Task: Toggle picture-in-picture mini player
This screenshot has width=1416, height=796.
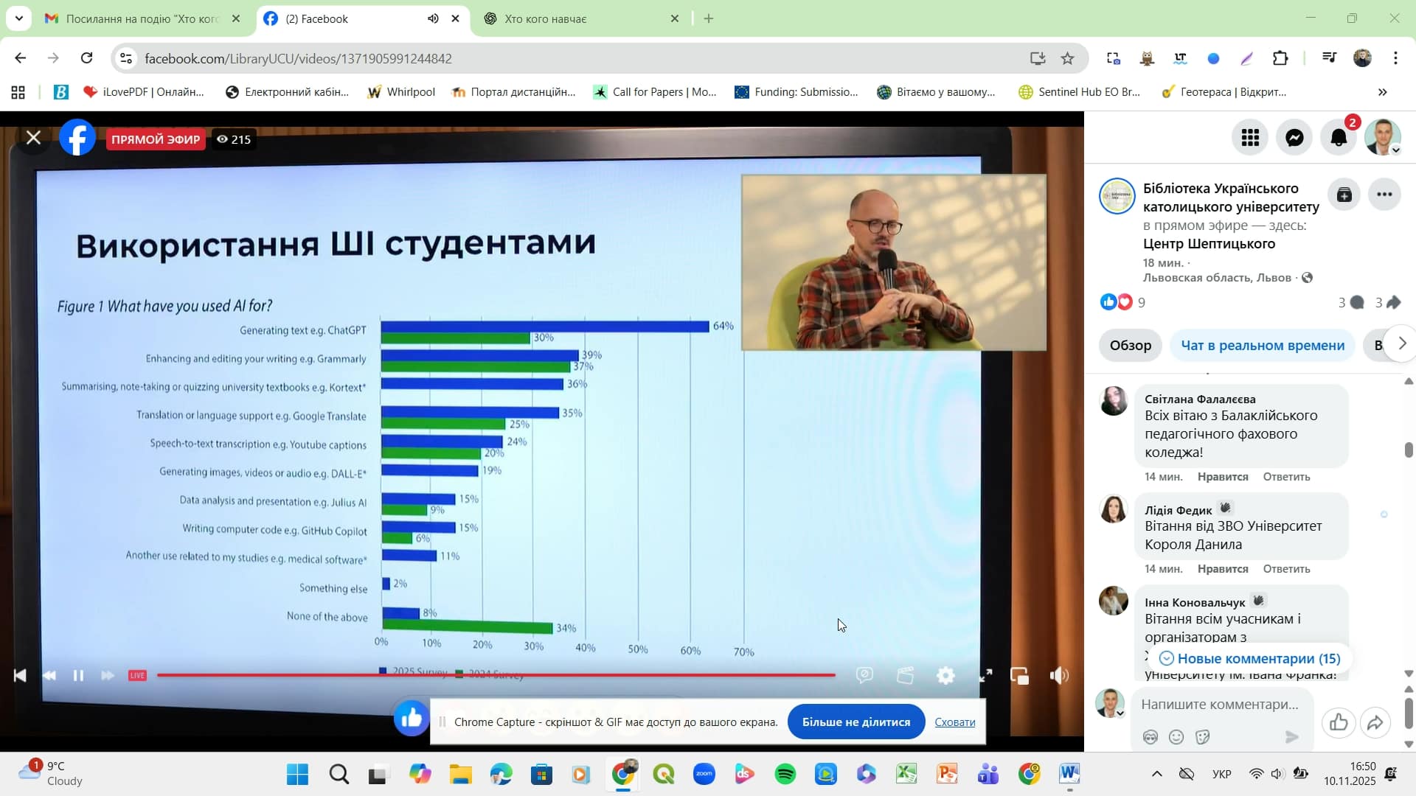Action: click(1019, 675)
